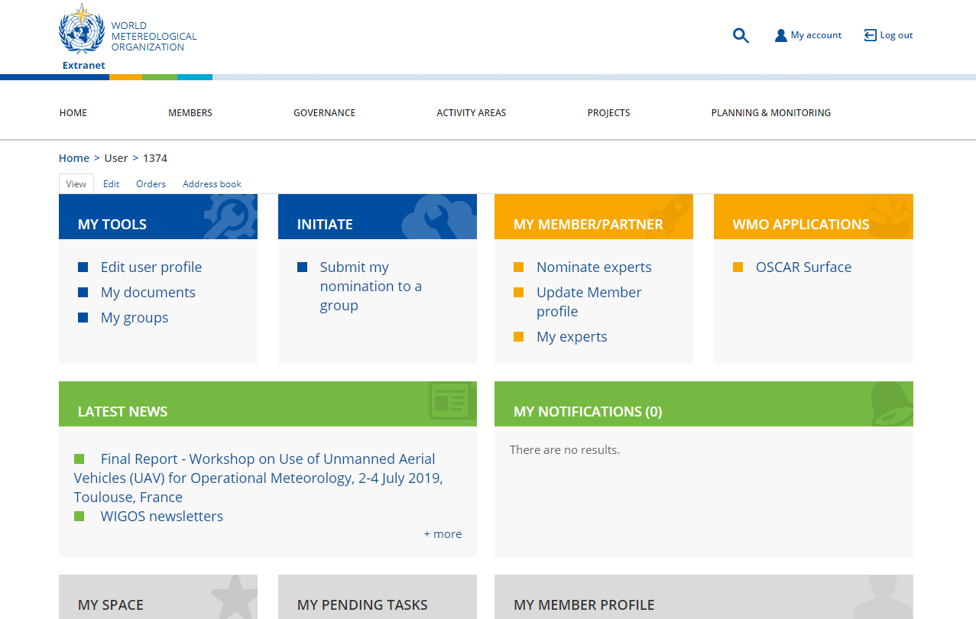Open the Governance menu
The image size is (976, 619).
324,112
